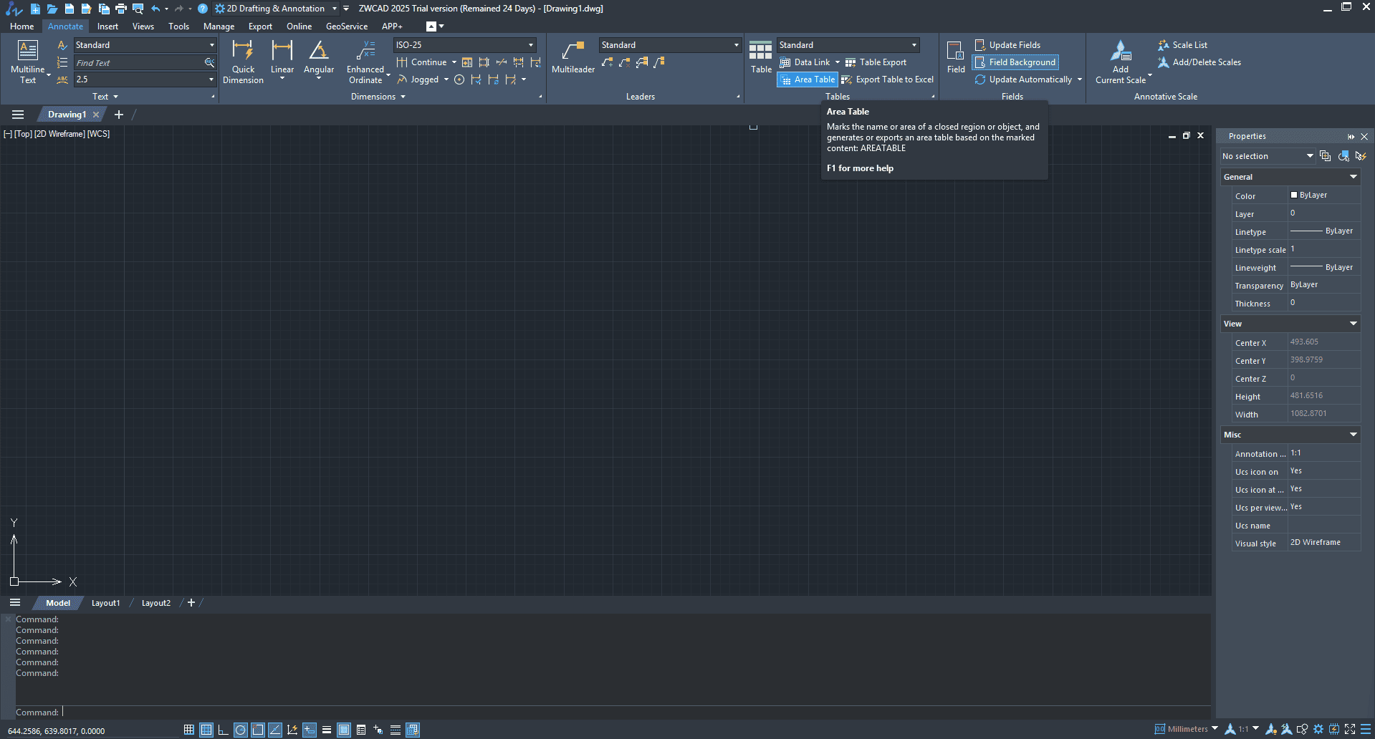Click the status bar customization menu icon
Screen dimensions: 1375x739
(1366, 730)
